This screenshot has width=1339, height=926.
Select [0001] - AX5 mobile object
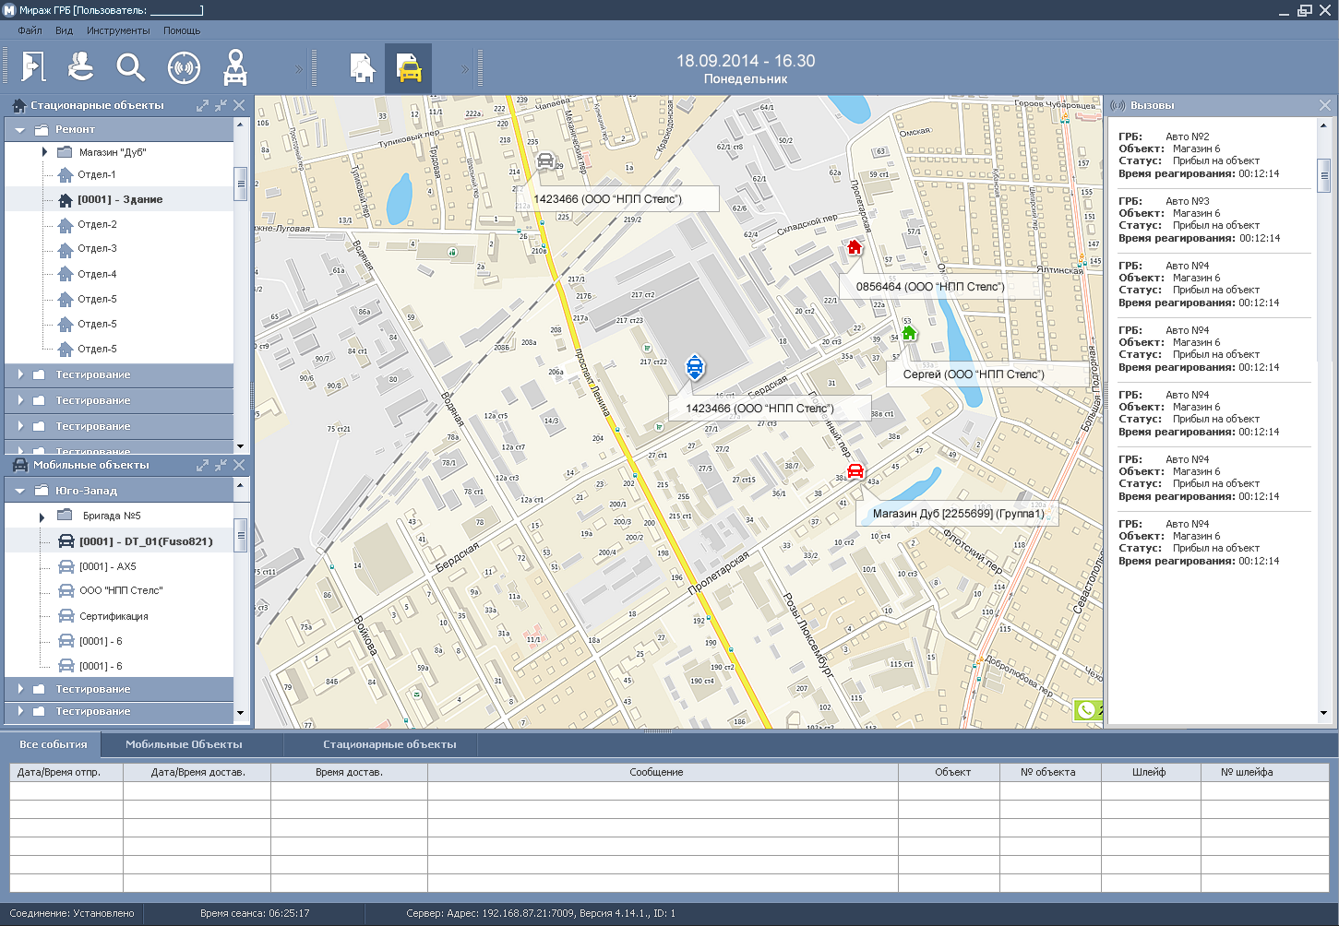point(107,566)
